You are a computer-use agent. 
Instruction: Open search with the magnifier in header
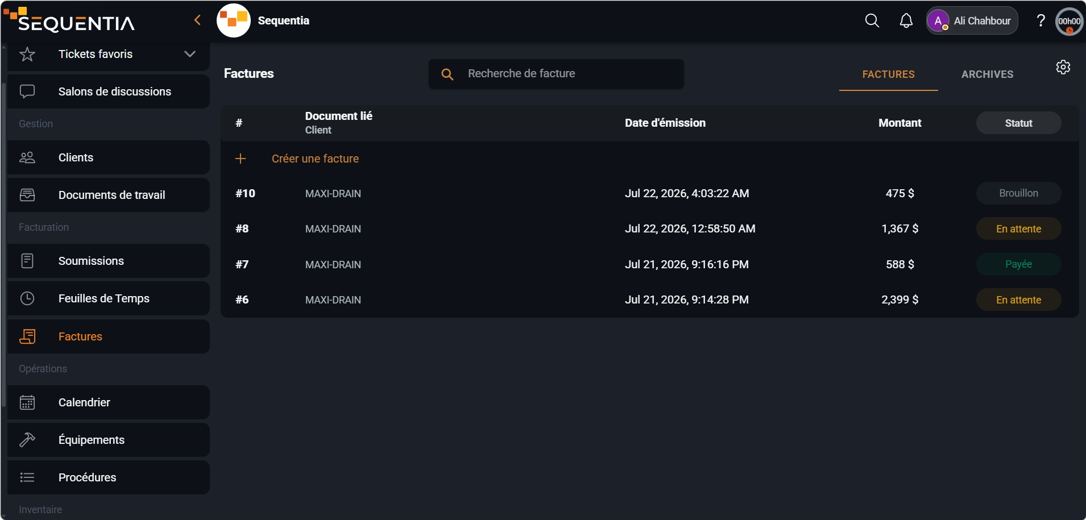(872, 21)
